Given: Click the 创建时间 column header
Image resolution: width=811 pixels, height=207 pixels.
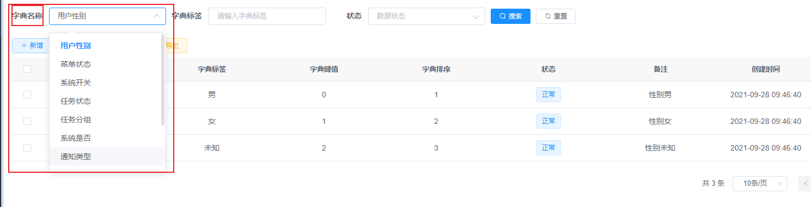Looking at the screenshot, I should [766, 70].
